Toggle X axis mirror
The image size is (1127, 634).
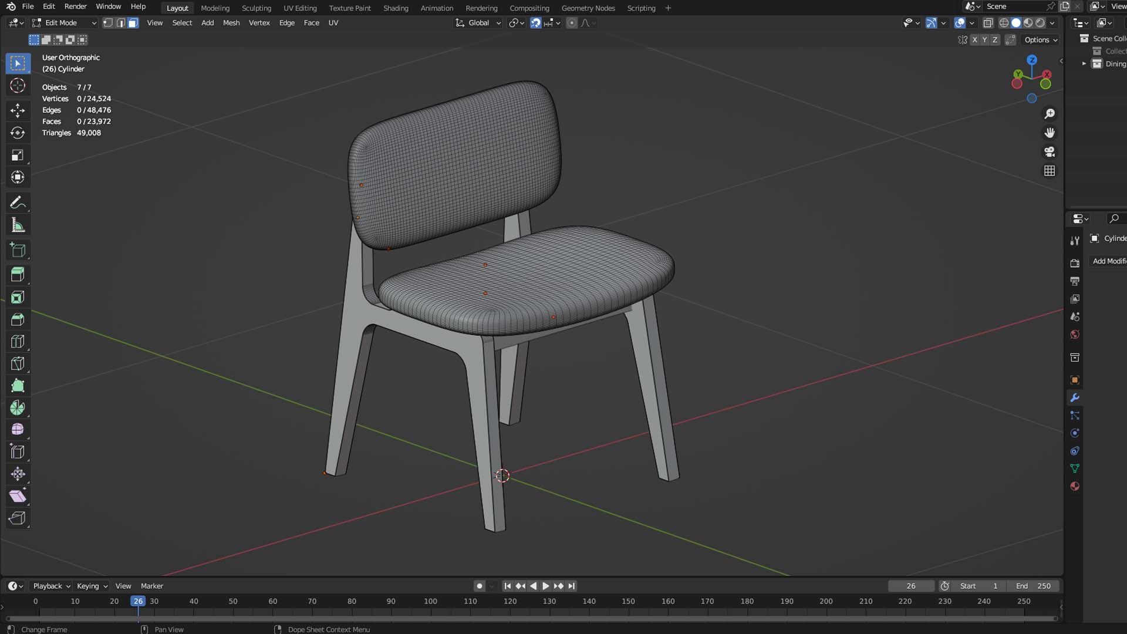974,40
